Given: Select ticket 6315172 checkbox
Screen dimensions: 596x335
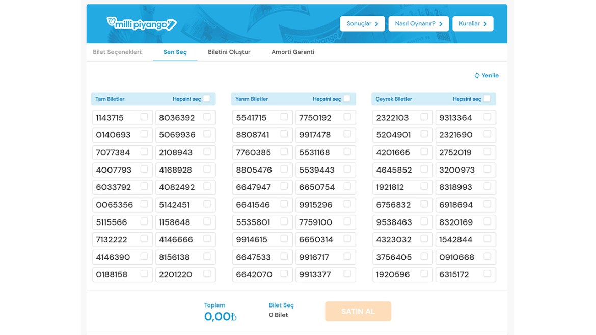Looking at the screenshot, I should [x=487, y=274].
